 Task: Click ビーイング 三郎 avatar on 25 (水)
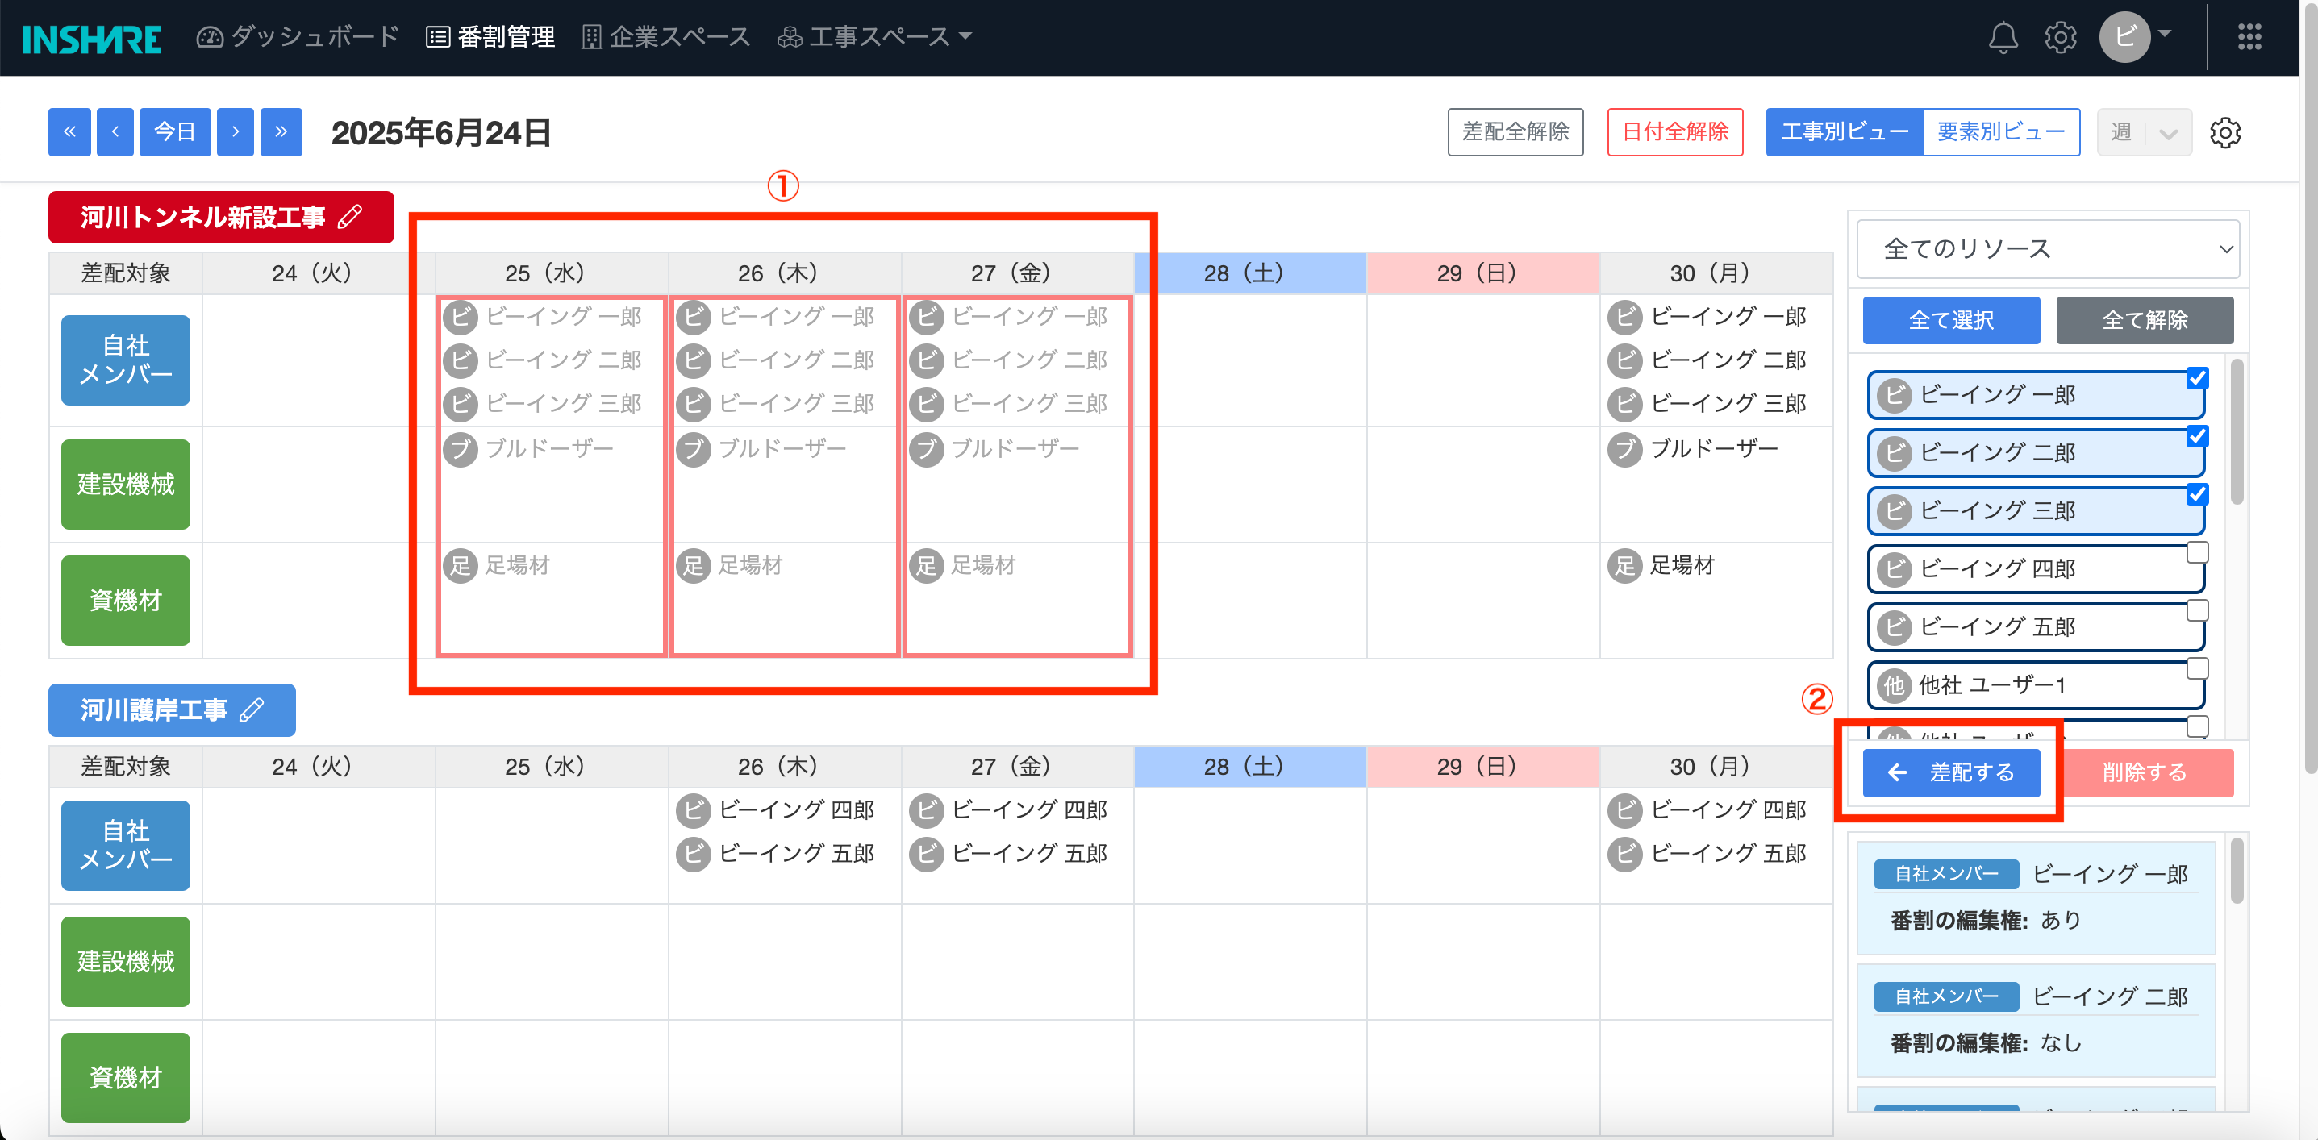coord(460,403)
